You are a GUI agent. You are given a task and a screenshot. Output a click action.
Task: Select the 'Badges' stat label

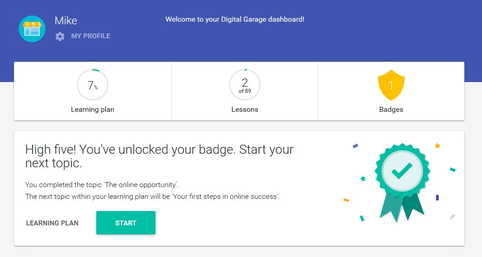point(391,110)
